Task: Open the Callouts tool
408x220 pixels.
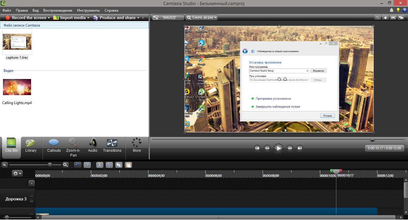Action: 54,145
